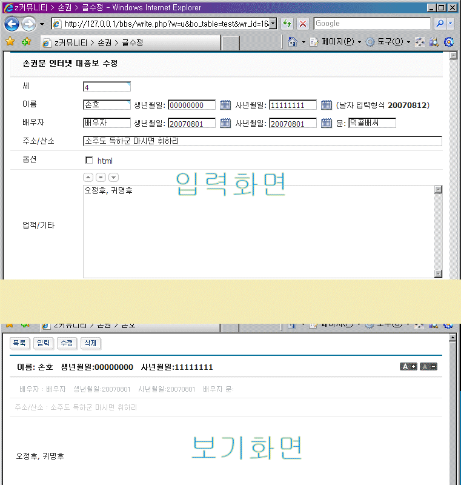Screen dimensions: 461x485
Task: Click the page scrollbar up arrow in edit window
Action: 453,56
